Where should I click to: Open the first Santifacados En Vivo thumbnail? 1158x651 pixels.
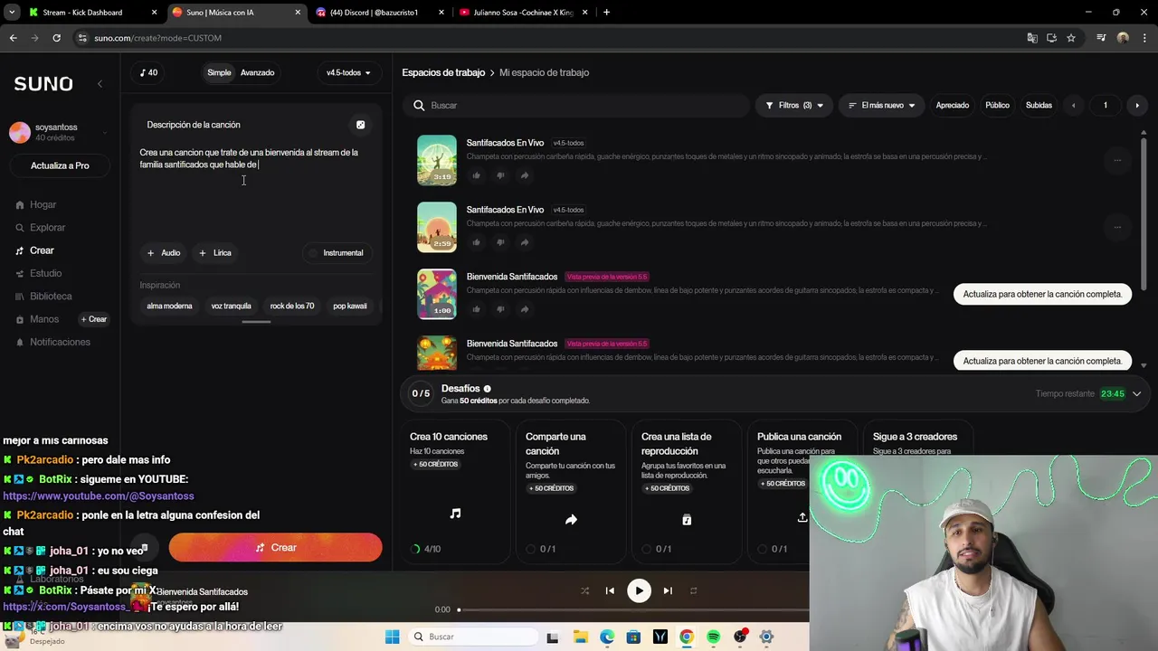[x=437, y=160]
